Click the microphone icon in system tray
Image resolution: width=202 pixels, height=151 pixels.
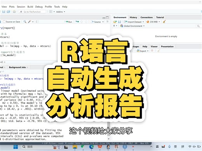coord(169,147)
